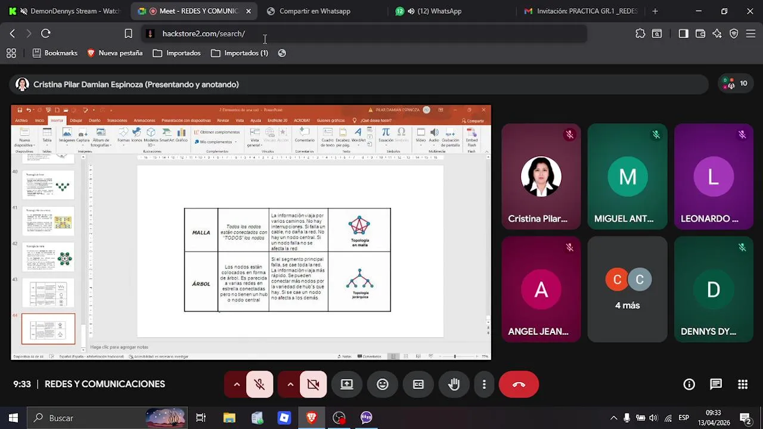Screen dimensions: 763x429
Task: Open video settings arrow beside camera
Action: (x=290, y=384)
